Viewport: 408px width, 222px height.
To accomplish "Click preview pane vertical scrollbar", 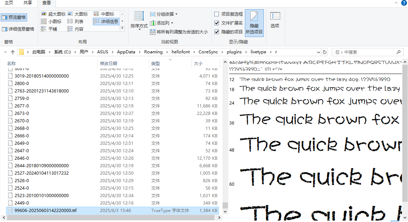I will tap(405, 133).
